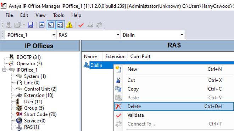The image size is (234, 131).
Task: Click the collapse all groups toolbar icon
Action: click(42, 25)
